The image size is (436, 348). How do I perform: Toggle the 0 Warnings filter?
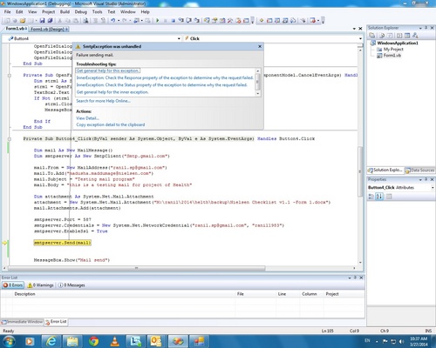pyautogui.click(x=40, y=285)
